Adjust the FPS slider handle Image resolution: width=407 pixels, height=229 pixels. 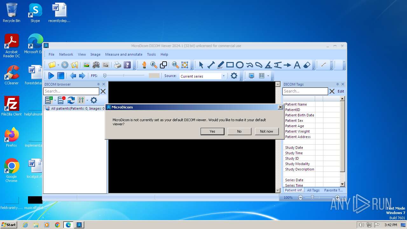(105, 76)
